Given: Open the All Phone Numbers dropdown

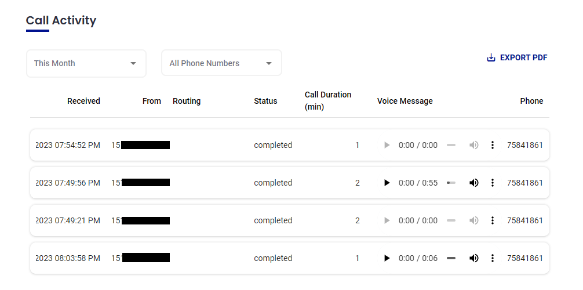Looking at the screenshot, I should (x=221, y=63).
